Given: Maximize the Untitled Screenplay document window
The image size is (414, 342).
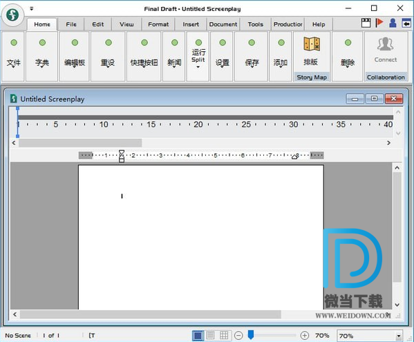Looking at the screenshot, I should tap(374, 99).
